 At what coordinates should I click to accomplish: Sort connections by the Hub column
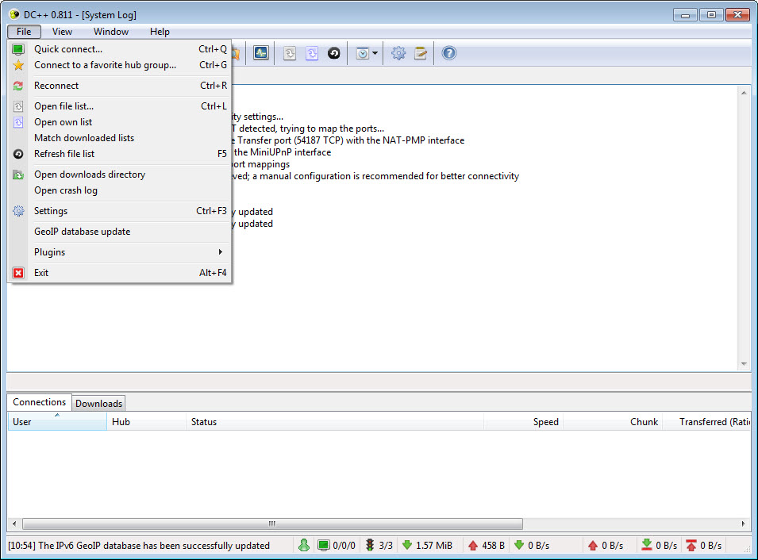(x=146, y=422)
